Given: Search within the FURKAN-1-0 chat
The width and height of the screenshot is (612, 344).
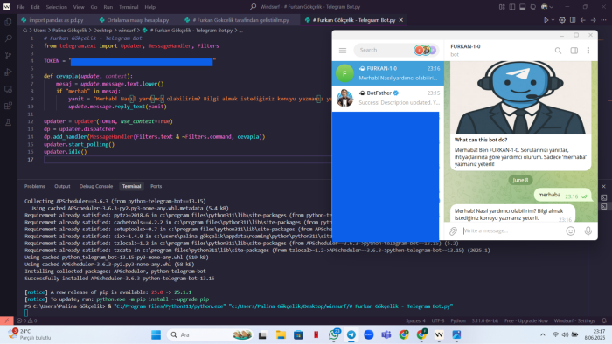Looking at the screenshot, I should click(x=558, y=51).
